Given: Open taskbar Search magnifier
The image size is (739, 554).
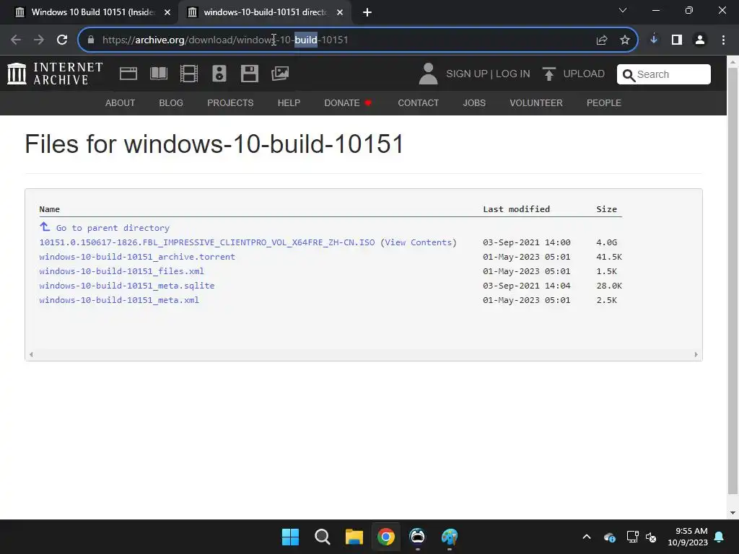Looking at the screenshot, I should [x=323, y=537].
